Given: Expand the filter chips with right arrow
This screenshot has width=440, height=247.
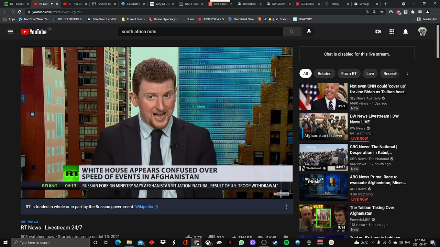Looking at the screenshot, I should click(408, 73).
